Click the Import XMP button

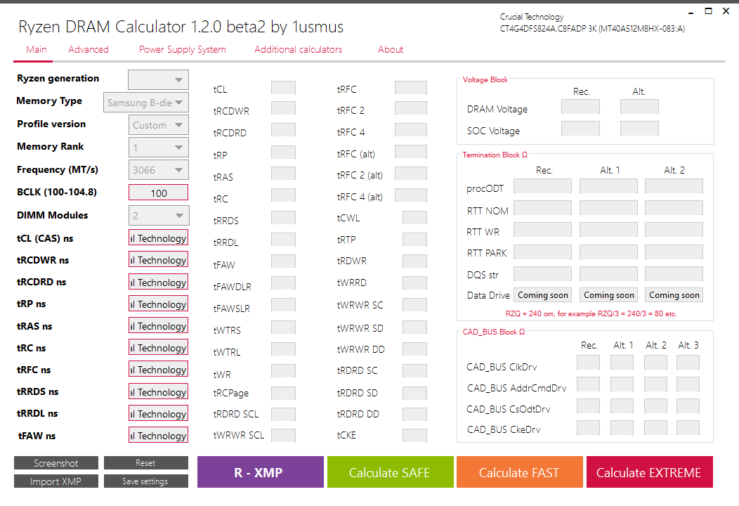(x=56, y=481)
